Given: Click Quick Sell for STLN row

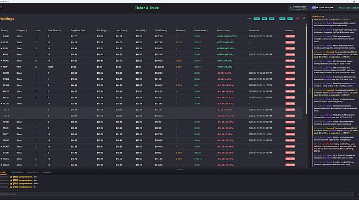Looking at the screenshot, I should tap(290, 152).
